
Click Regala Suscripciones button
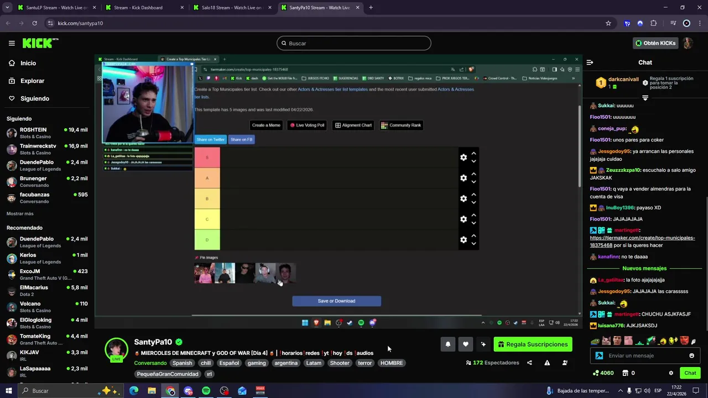533,344
